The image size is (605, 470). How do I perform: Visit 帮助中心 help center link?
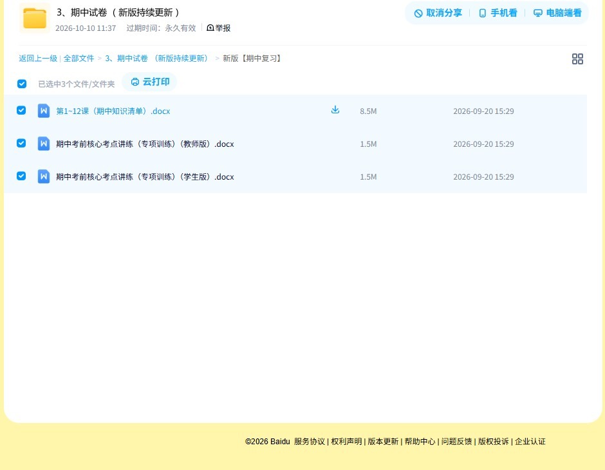click(x=420, y=442)
